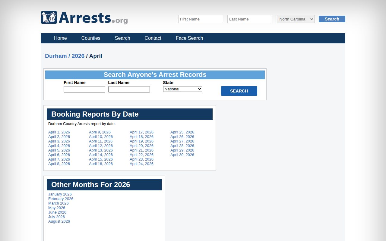Open the April 22, 2026 booking report
The image size is (386, 241).
[141, 155]
